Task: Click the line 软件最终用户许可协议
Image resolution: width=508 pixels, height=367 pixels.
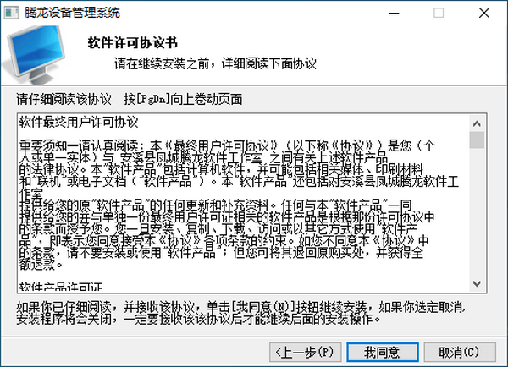Action: 79,123
